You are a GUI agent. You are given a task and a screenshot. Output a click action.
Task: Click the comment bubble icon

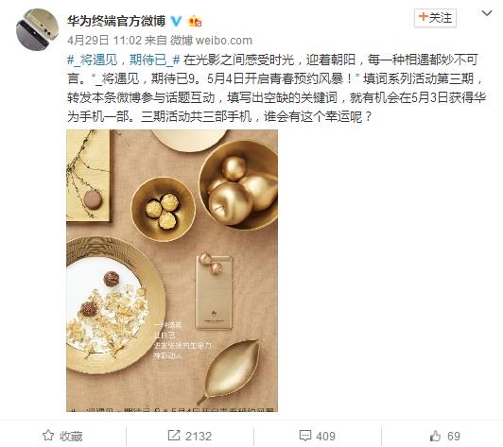click(x=304, y=436)
